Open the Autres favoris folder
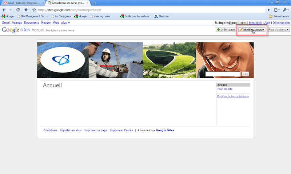291x174 pixels. pos(279,16)
